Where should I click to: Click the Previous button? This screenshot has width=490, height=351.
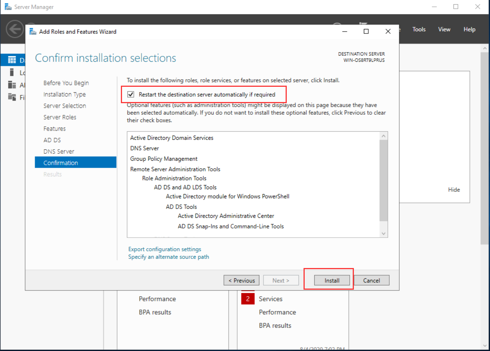[241, 281]
